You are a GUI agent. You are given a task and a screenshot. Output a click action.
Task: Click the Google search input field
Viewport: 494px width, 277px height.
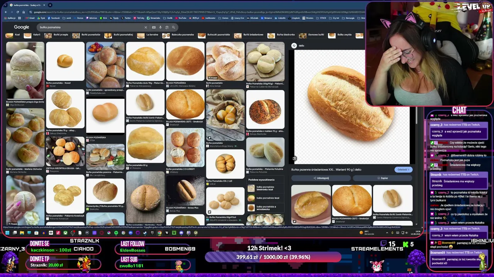[91, 27]
